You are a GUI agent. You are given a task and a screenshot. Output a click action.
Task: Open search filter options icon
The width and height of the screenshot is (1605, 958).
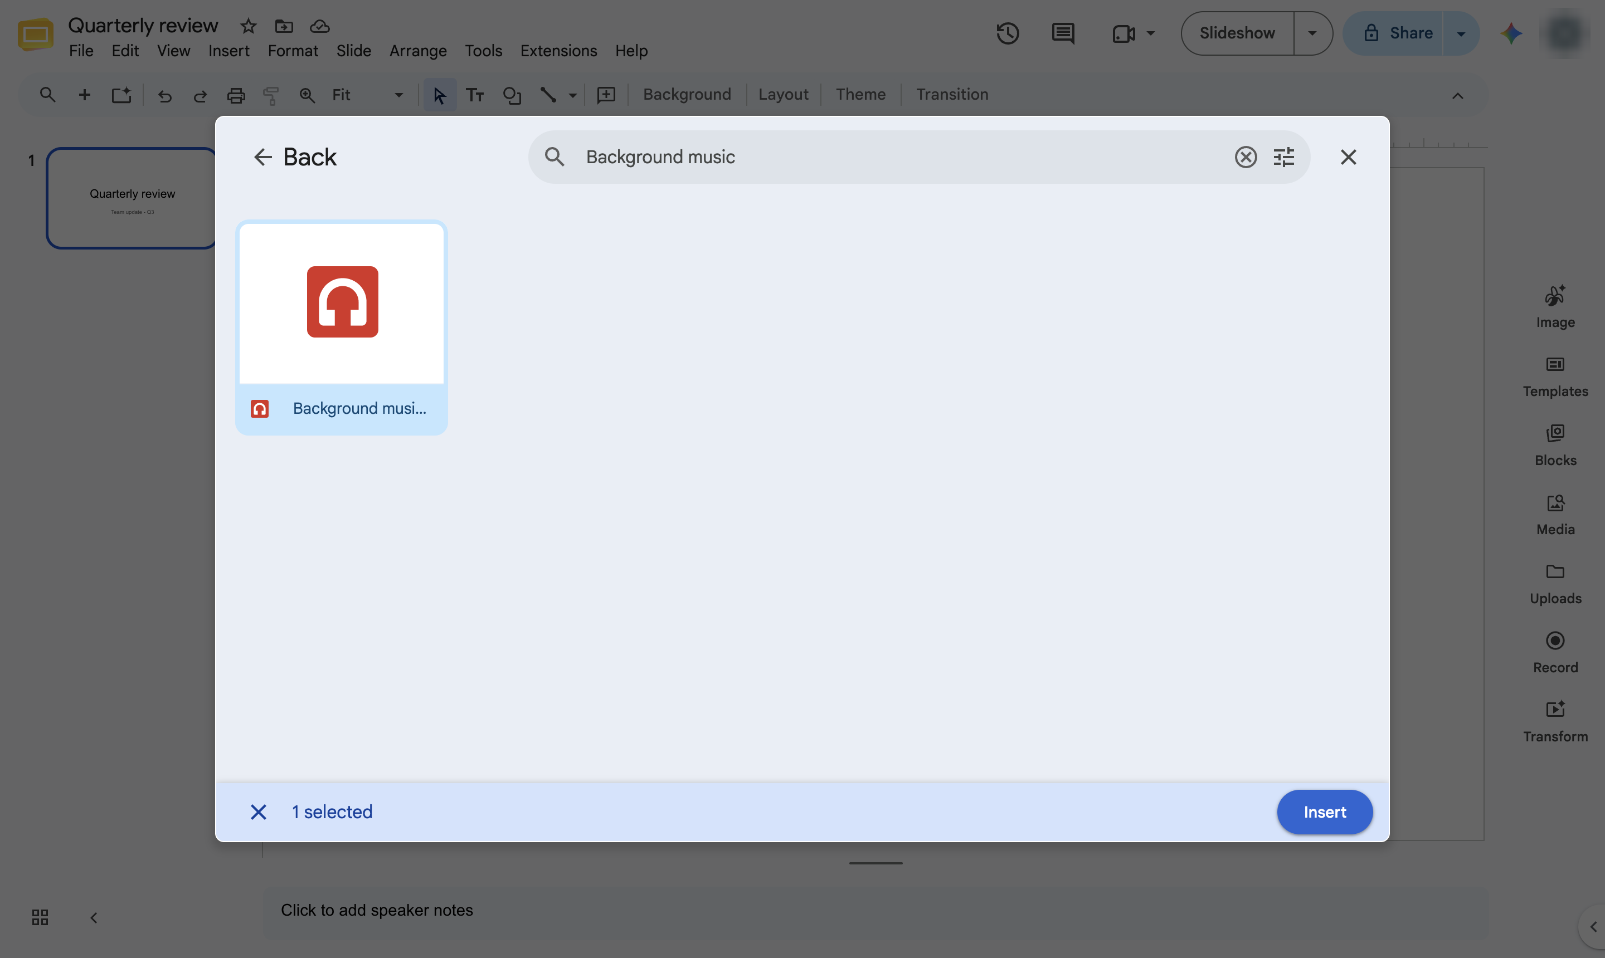point(1283,157)
